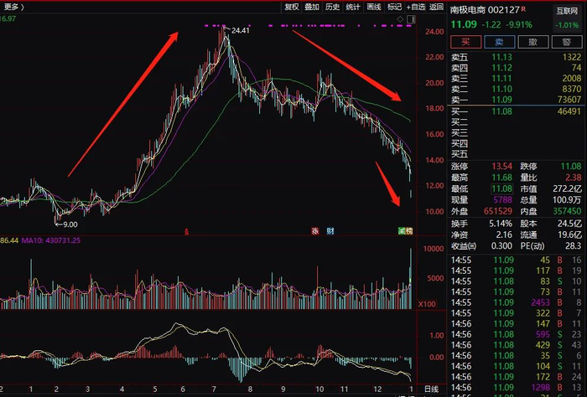Screen dimensions: 587x397
Task: Click the 买一 price 11.08
Action: coord(501,111)
